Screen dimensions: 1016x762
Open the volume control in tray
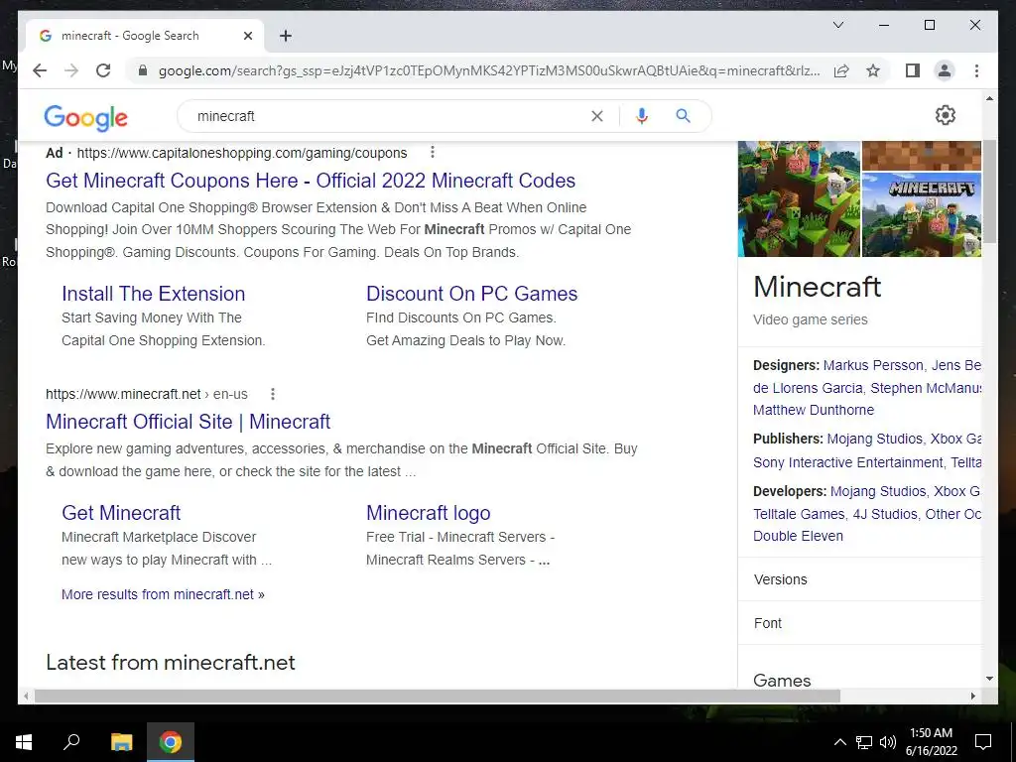[x=888, y=742]
